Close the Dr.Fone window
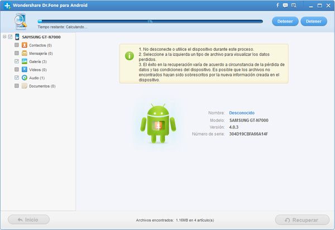The image size is (335, 230). (x=328, y=6)
